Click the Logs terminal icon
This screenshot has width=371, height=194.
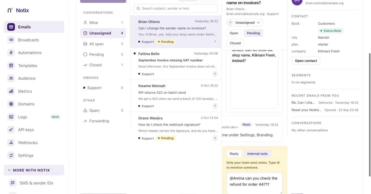(11, 117)
